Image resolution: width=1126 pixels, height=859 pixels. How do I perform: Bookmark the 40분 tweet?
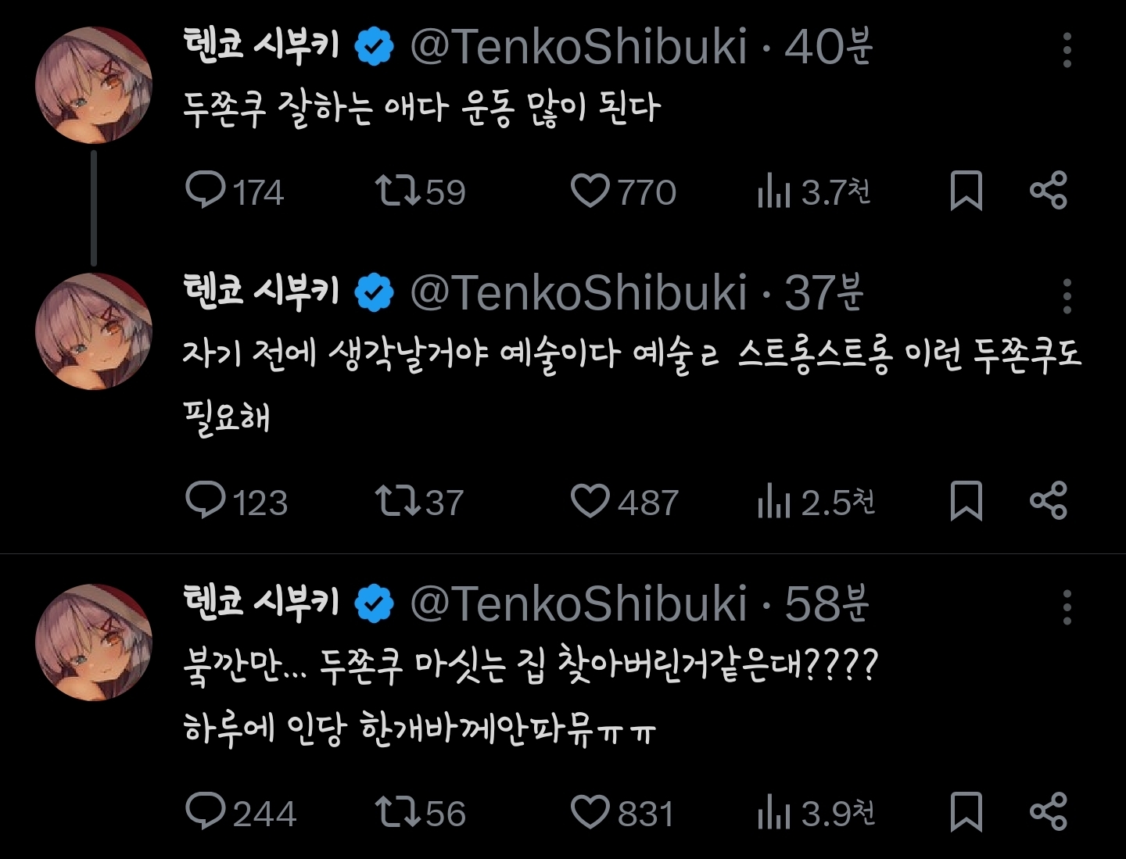966,191
